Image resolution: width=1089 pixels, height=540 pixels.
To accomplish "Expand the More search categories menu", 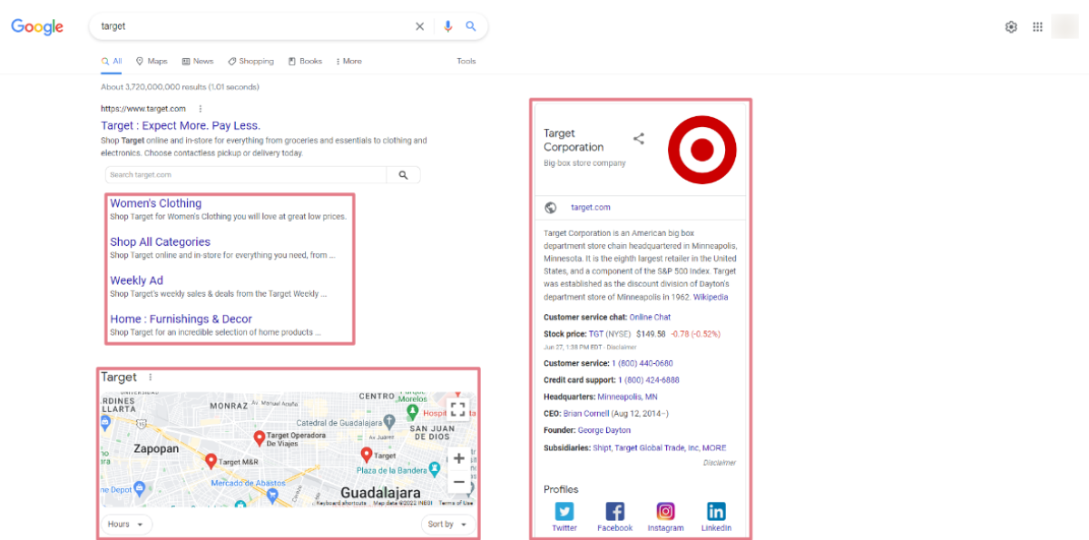I will pos(348,62).
